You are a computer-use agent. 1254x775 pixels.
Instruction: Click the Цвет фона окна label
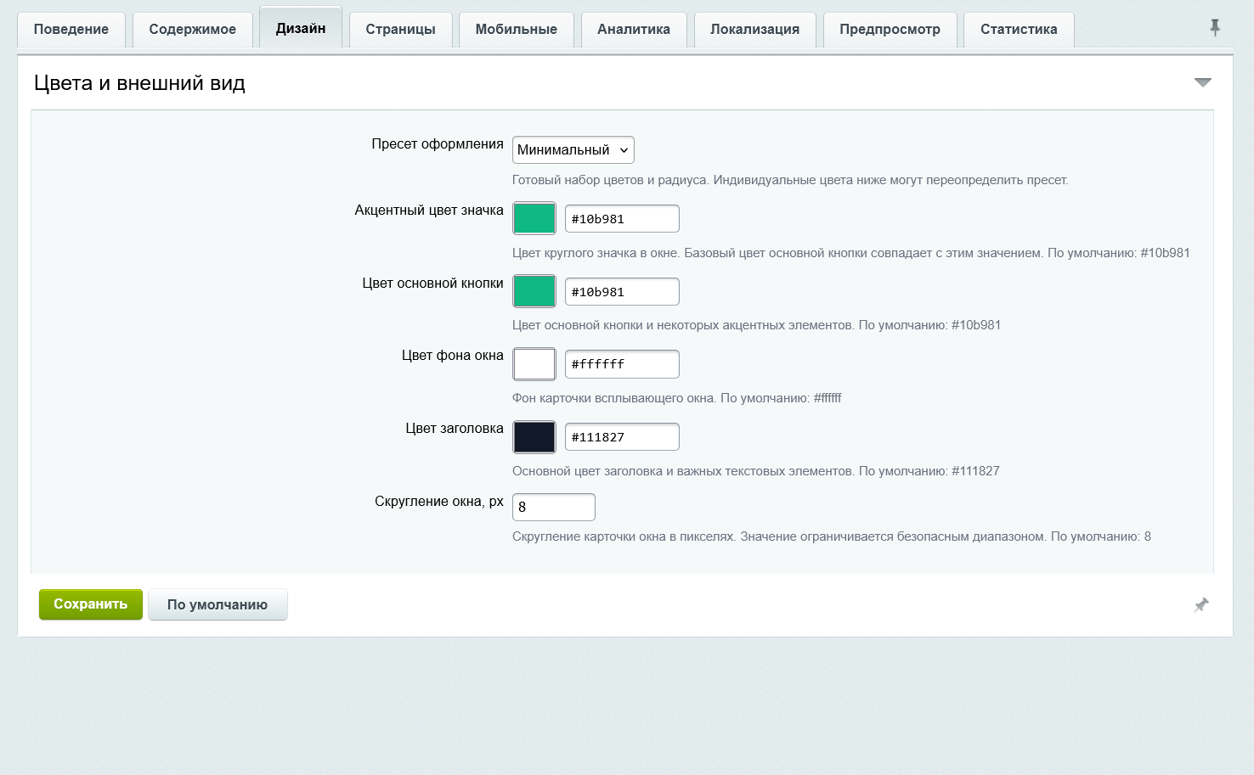pos(453,356)
